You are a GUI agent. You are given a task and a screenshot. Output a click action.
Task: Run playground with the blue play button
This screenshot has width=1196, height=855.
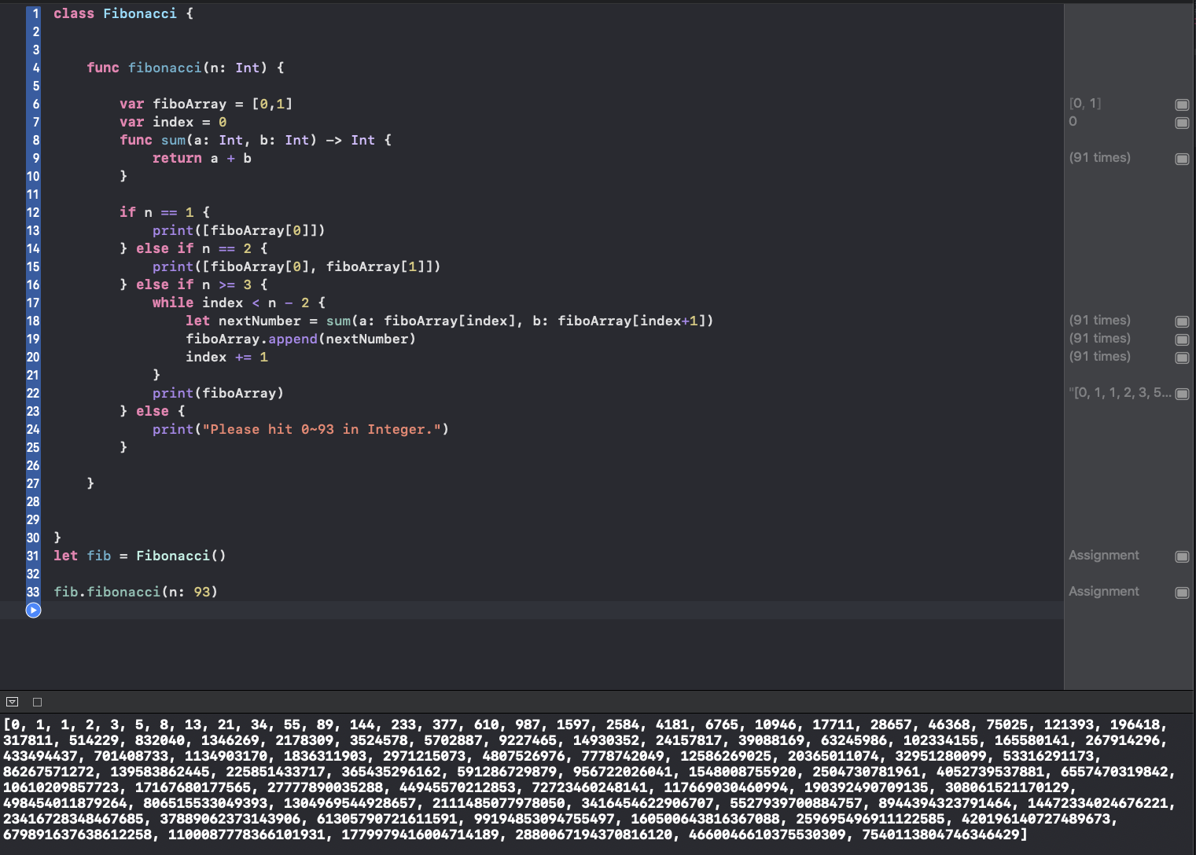pos(33,610)
